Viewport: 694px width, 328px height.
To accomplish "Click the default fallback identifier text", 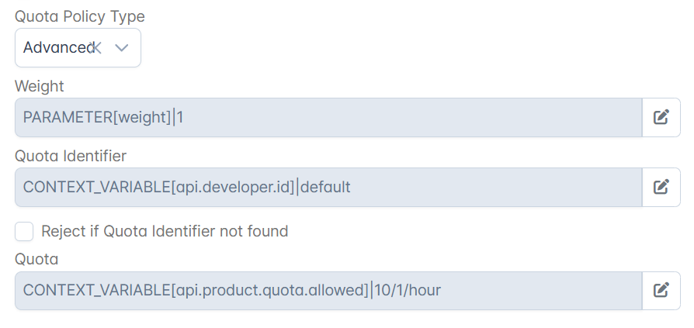I will [325, 187].
